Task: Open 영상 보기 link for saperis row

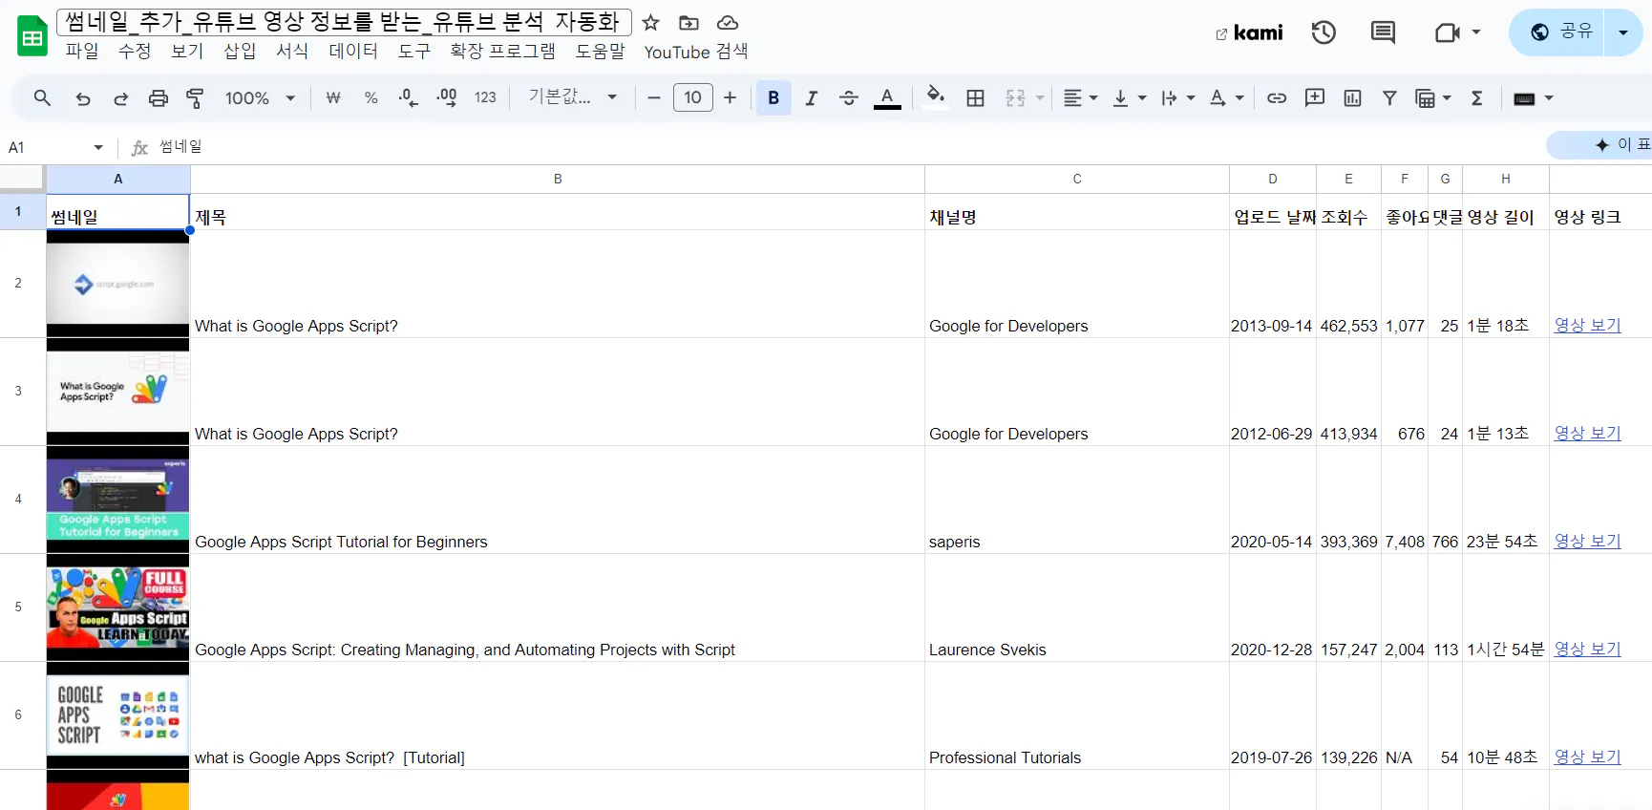Action: point(1587,541)
